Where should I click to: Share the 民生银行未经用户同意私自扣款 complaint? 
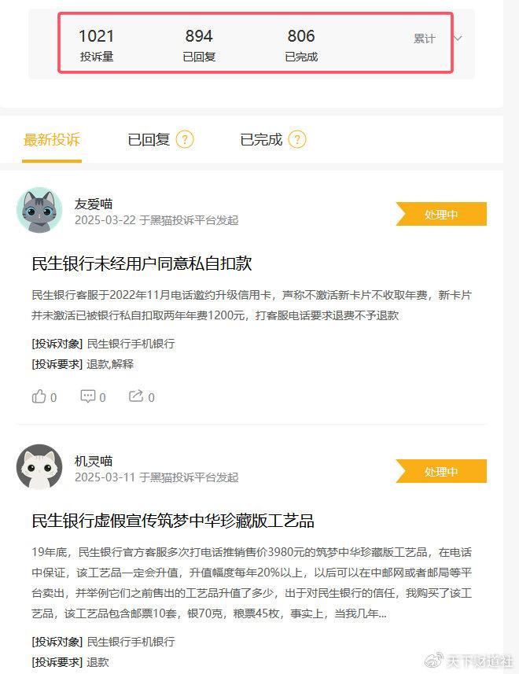click(136, 396)
